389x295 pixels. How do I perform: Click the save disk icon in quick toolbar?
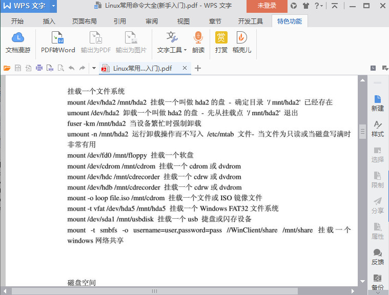(x=18, y=68)
